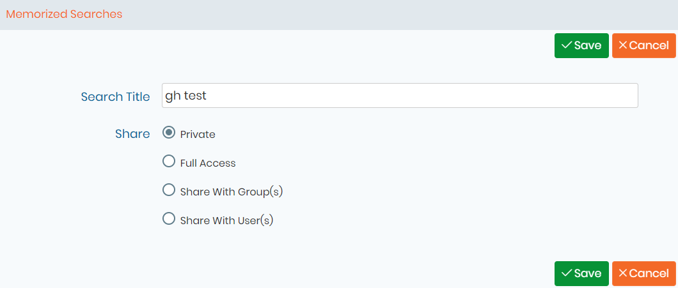Select the Private radio button
Viewport: 678px width, 288px height.
[169, 133]
